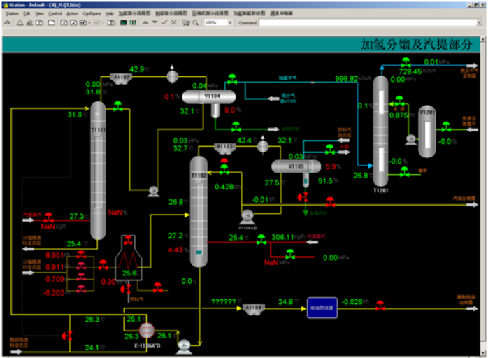Select the A1102 air cooler
The height and width of the screenshot is (358, 488).
pos(123,78)
